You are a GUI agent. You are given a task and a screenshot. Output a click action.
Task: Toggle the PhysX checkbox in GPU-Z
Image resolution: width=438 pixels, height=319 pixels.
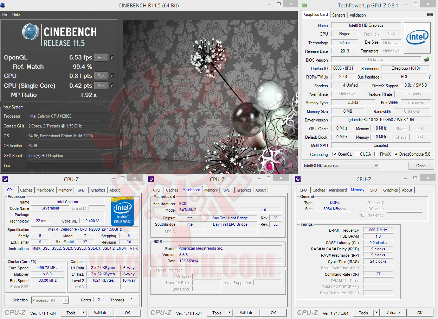click(x=377, y=154)
